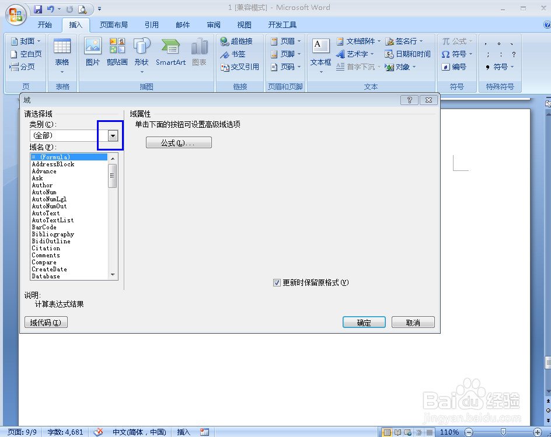Click the 110% zoom level
This screenshot has height=437, width=551.
click(449, 432)
